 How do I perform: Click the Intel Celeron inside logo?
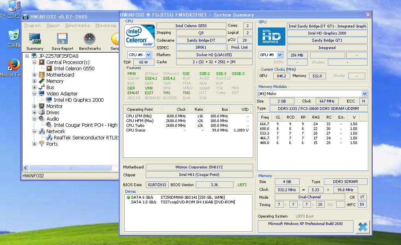point(140,36)
